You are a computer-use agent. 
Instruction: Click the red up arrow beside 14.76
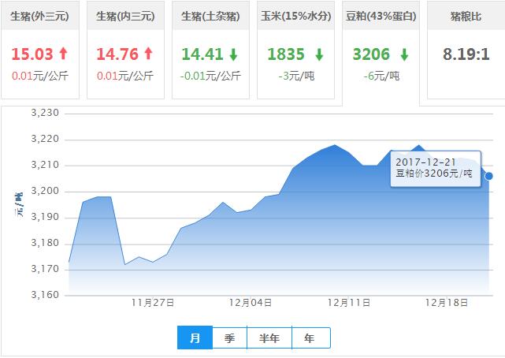coord(148,54)
